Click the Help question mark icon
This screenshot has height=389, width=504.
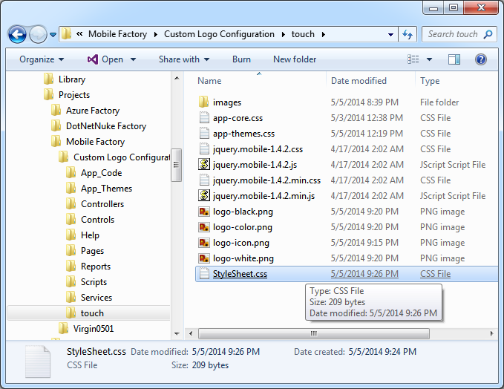point(480,59)
